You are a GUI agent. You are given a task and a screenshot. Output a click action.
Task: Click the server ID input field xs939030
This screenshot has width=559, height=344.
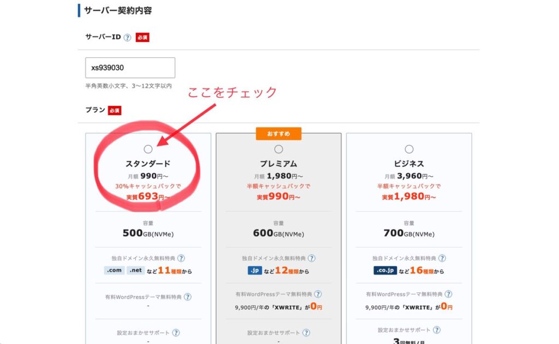point(130,68)
